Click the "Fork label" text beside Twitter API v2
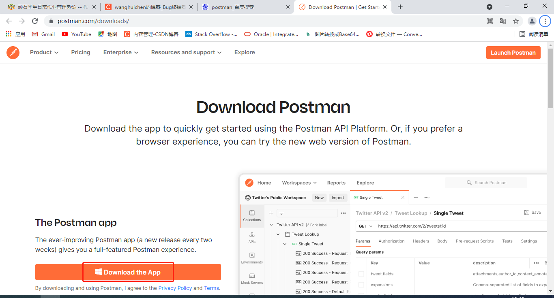The width and height of the screenshot is (554, 298). [x=319, y=225]
